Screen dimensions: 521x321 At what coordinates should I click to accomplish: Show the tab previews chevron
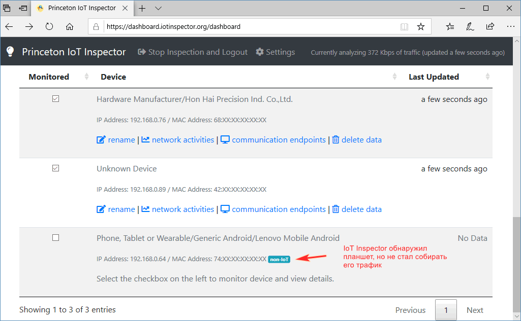[158, 8]
